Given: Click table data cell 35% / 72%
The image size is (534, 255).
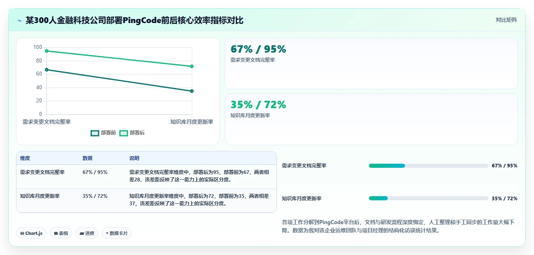Looking at the screenshot, I should click(x=95, y=196).
